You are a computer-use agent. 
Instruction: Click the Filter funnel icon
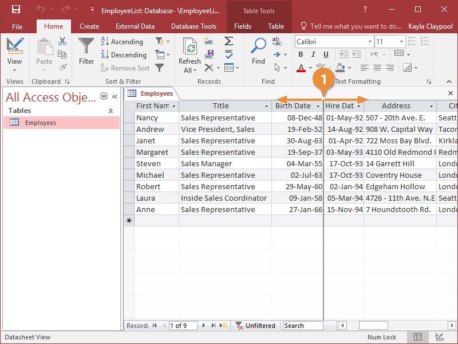click(86, 46)
